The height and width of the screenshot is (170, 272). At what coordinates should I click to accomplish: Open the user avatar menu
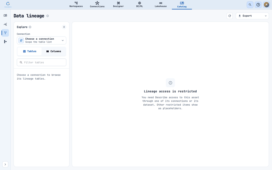[x=266, y=5]
